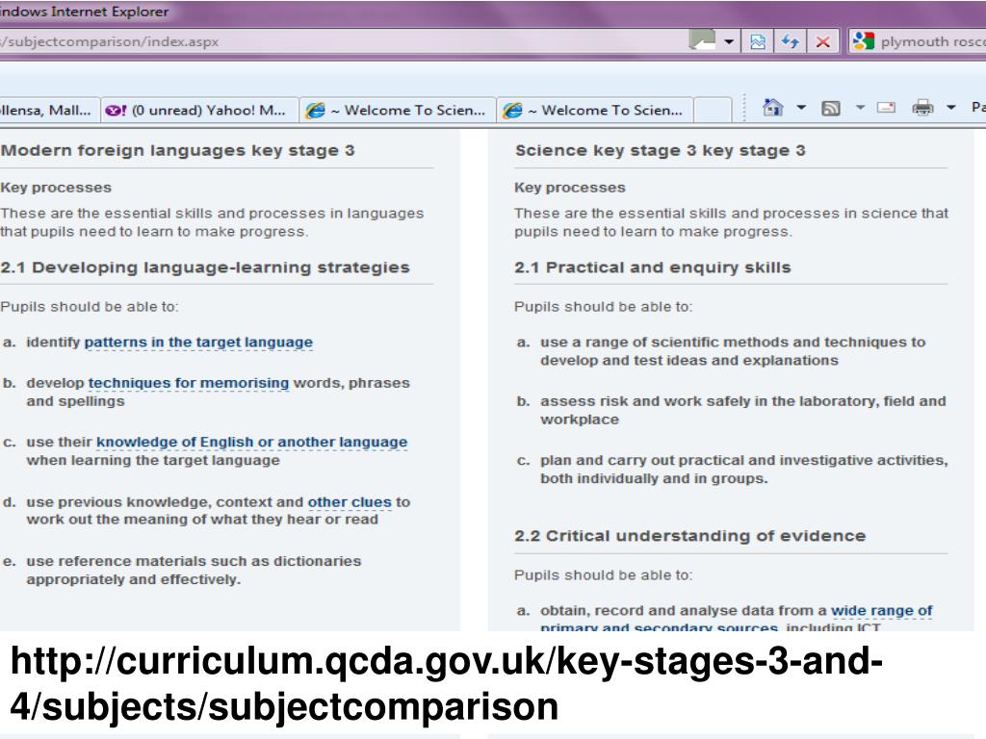986x739 pixels.
Task: Click the RSS feeds icon
Action: coord(831,108)
